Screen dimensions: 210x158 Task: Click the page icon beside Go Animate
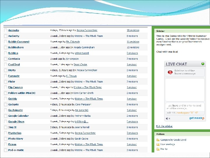(6, 110)
